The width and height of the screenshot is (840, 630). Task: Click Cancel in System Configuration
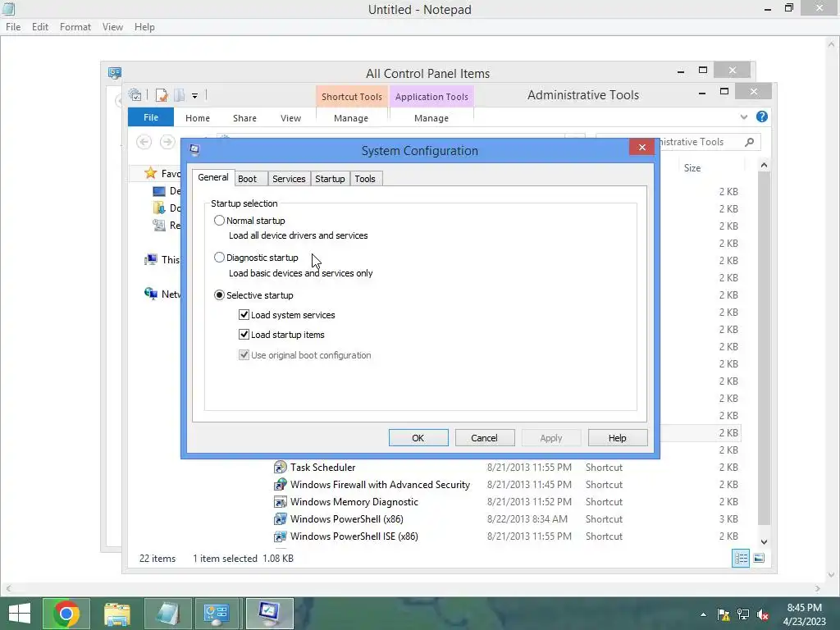coord(484,438)
